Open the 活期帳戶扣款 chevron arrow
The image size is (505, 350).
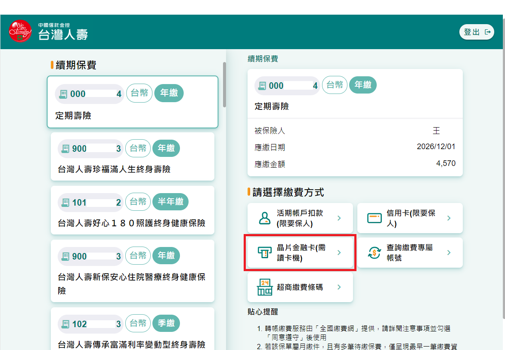(339, 219)
